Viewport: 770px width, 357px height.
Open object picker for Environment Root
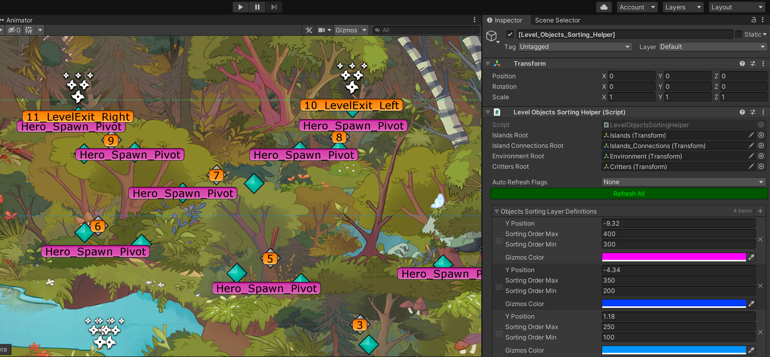click(761, 156)
